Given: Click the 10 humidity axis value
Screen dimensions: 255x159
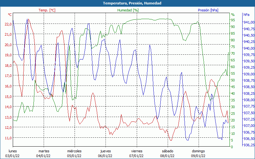Looking at the screenshot, I should coord(233,134).
